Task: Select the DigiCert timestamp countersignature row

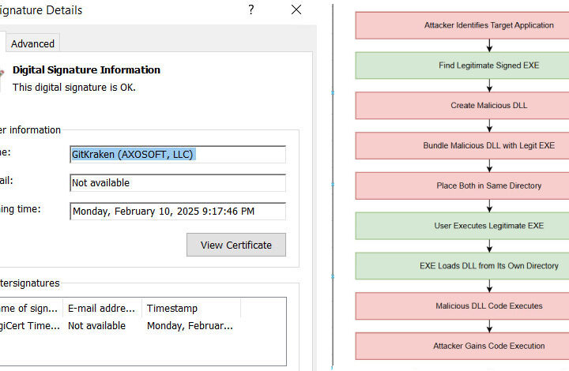Action: [x=142, y=326]
